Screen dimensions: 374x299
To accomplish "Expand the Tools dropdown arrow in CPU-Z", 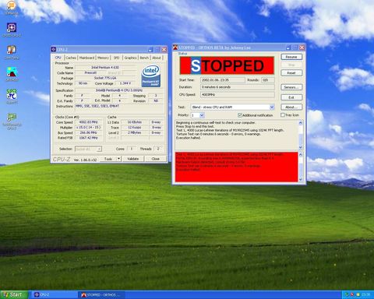I will coord(118,159).
